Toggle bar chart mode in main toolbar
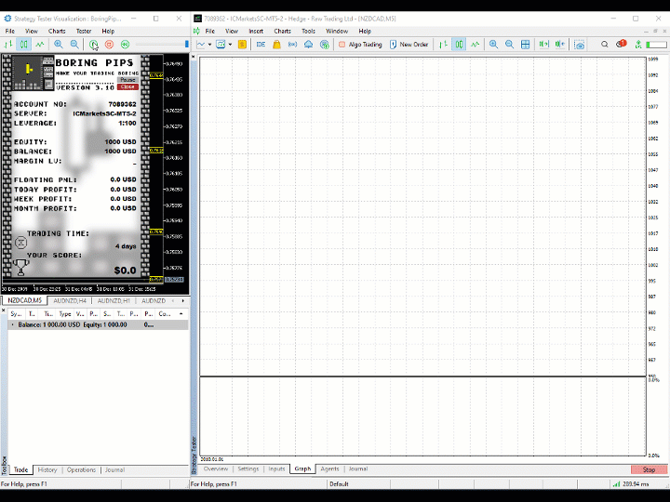The width and height of the screenshot is (670, 502). 442,44
